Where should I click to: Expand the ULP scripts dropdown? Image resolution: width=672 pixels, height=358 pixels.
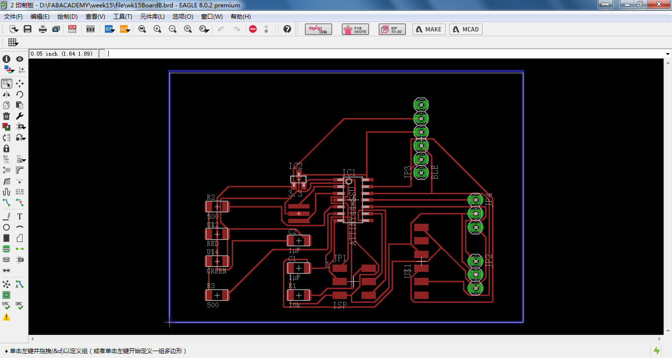click(125, 30)
